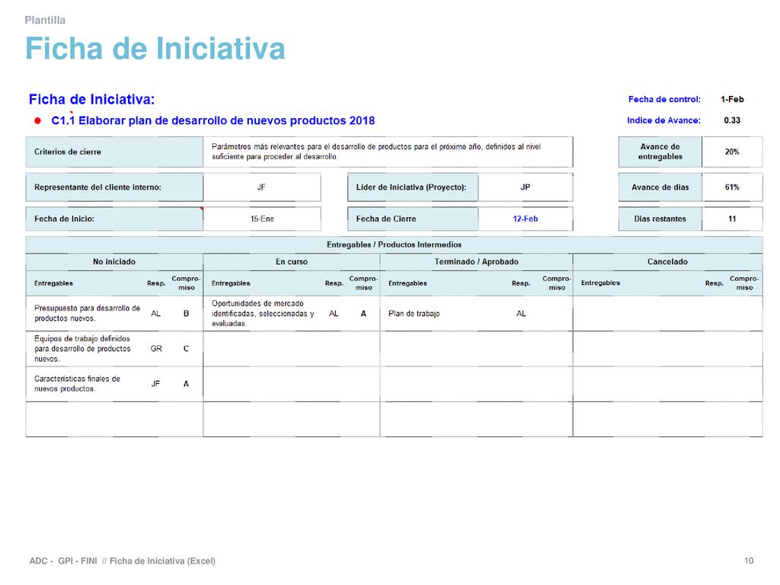Select the 'Ficha de Iniciativa:' heading
The image size is (780, 585).
point(91,100)
